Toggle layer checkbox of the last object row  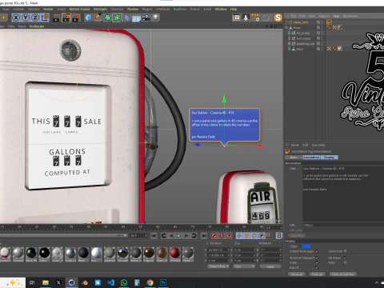pos(318,49)
